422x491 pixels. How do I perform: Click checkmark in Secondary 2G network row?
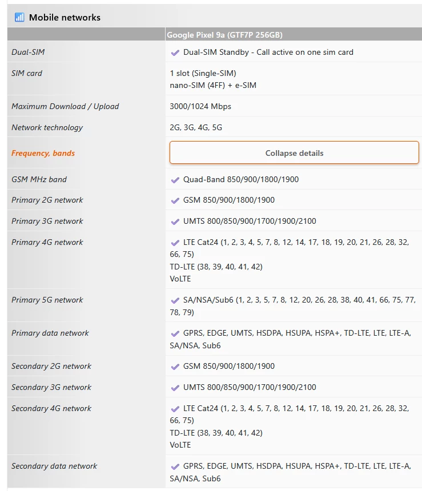175,367
